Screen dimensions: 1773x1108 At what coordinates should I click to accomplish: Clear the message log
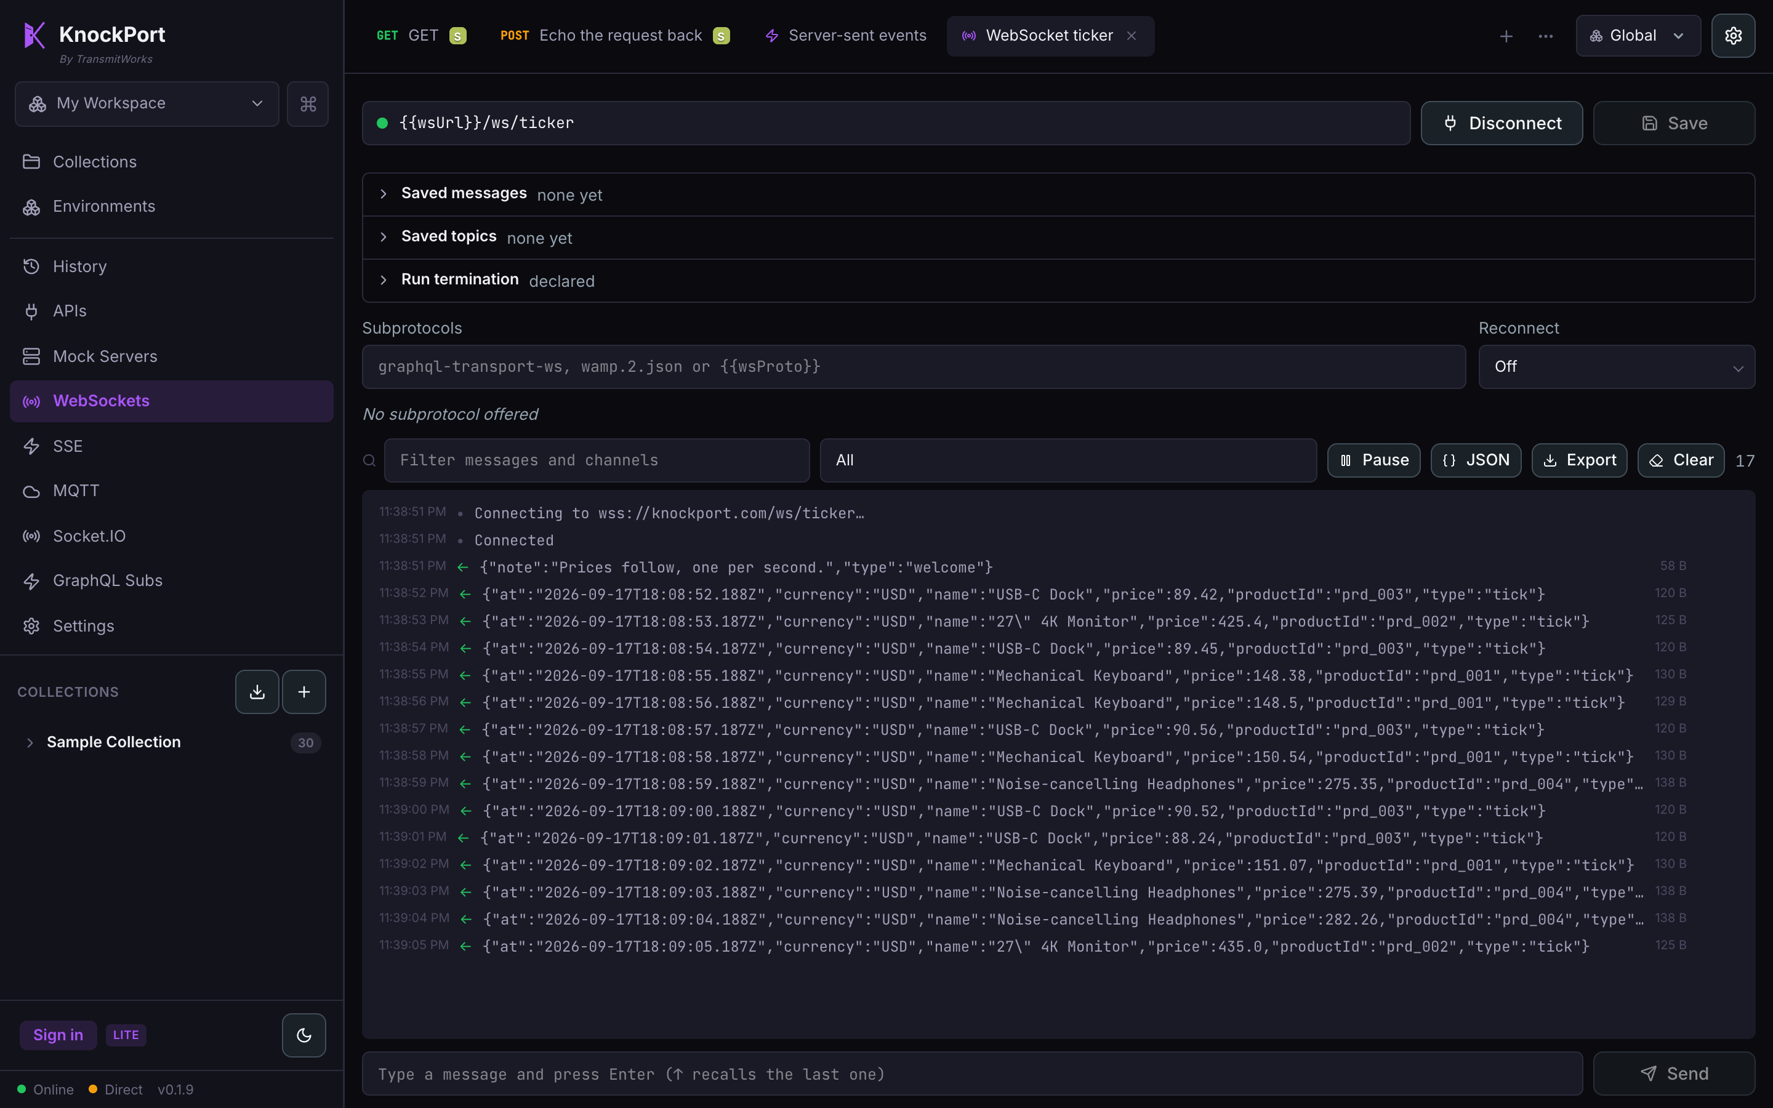click(x=1681, y=460)
